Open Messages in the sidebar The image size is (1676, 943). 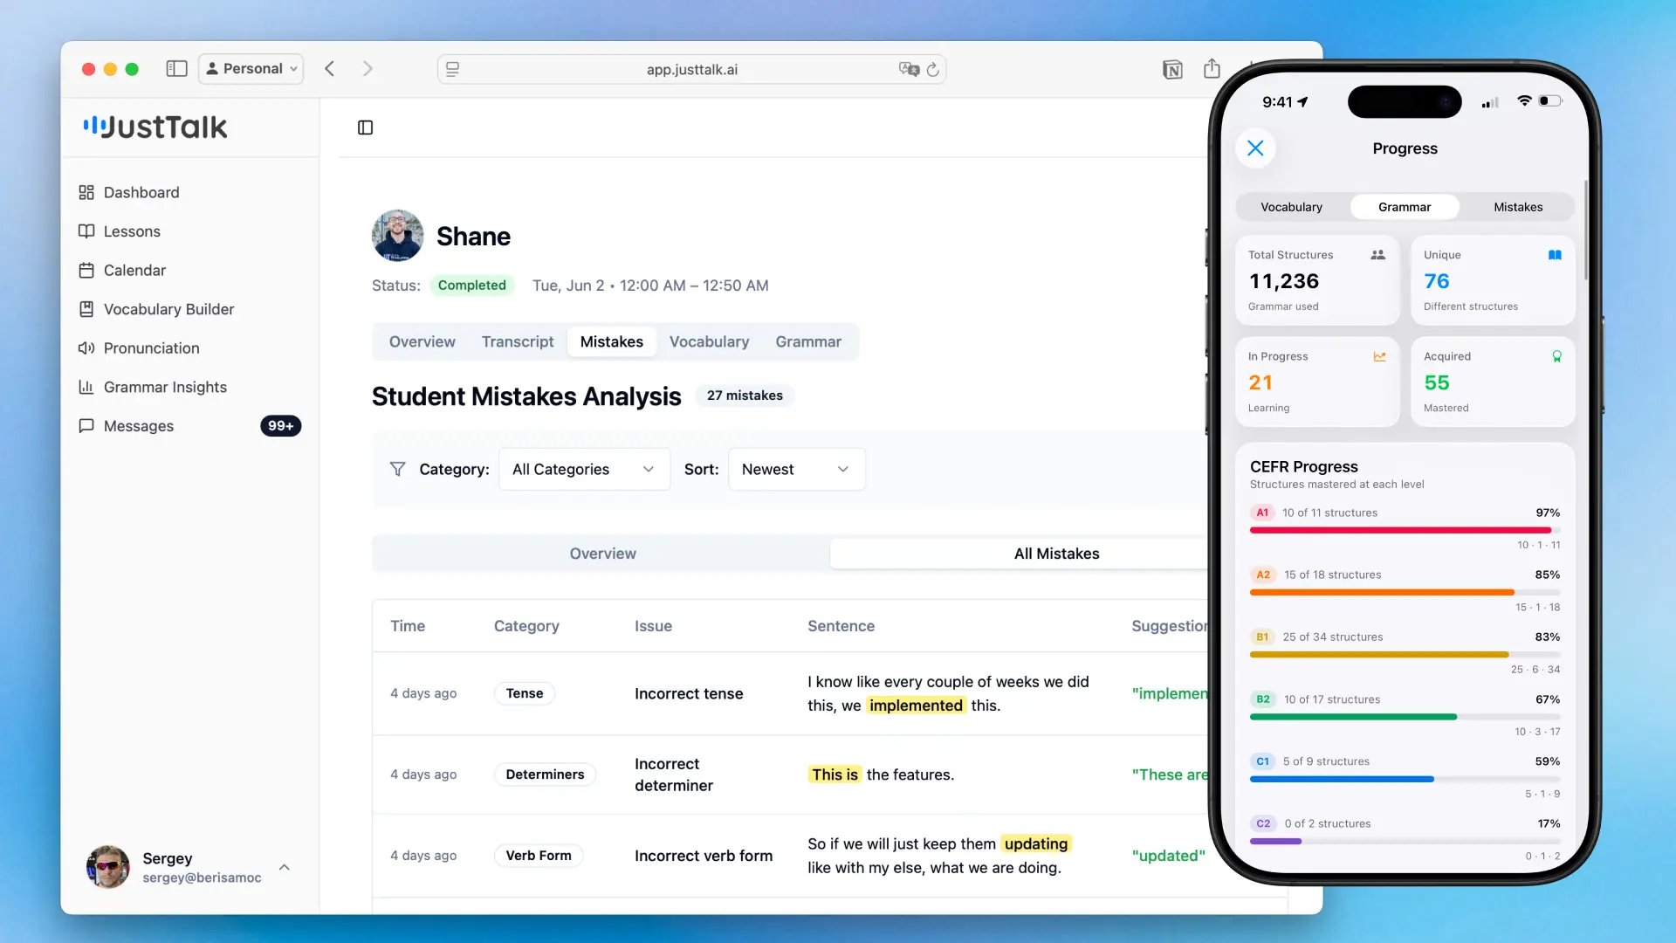(x=139, y=426)
